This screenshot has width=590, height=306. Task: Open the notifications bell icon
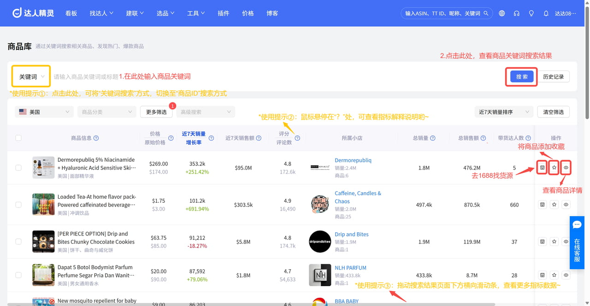(546, 13)
